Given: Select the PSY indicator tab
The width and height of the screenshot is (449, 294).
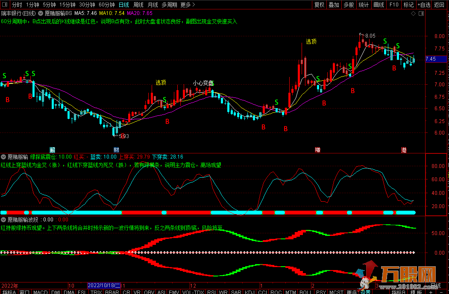Looking at the screenshot, I should pos(321,292).
